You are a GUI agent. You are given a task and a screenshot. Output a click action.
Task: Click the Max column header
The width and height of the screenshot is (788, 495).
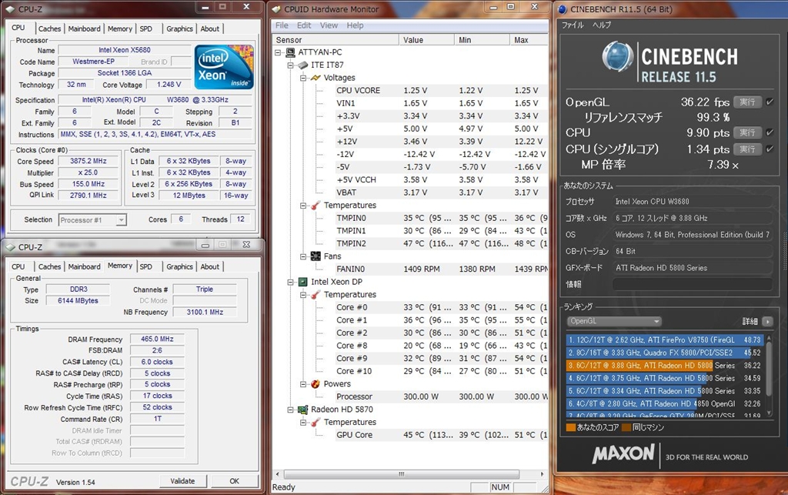[529, 40]
